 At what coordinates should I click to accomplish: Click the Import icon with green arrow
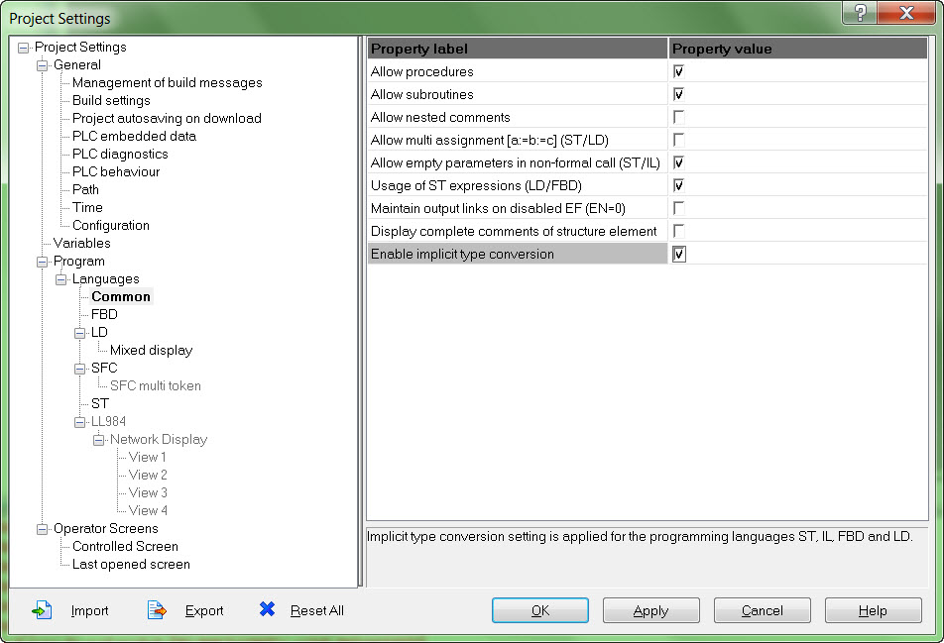[42, 610]
